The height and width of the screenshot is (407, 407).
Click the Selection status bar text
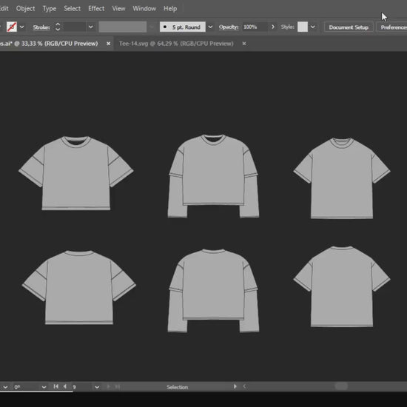point(178,387)
